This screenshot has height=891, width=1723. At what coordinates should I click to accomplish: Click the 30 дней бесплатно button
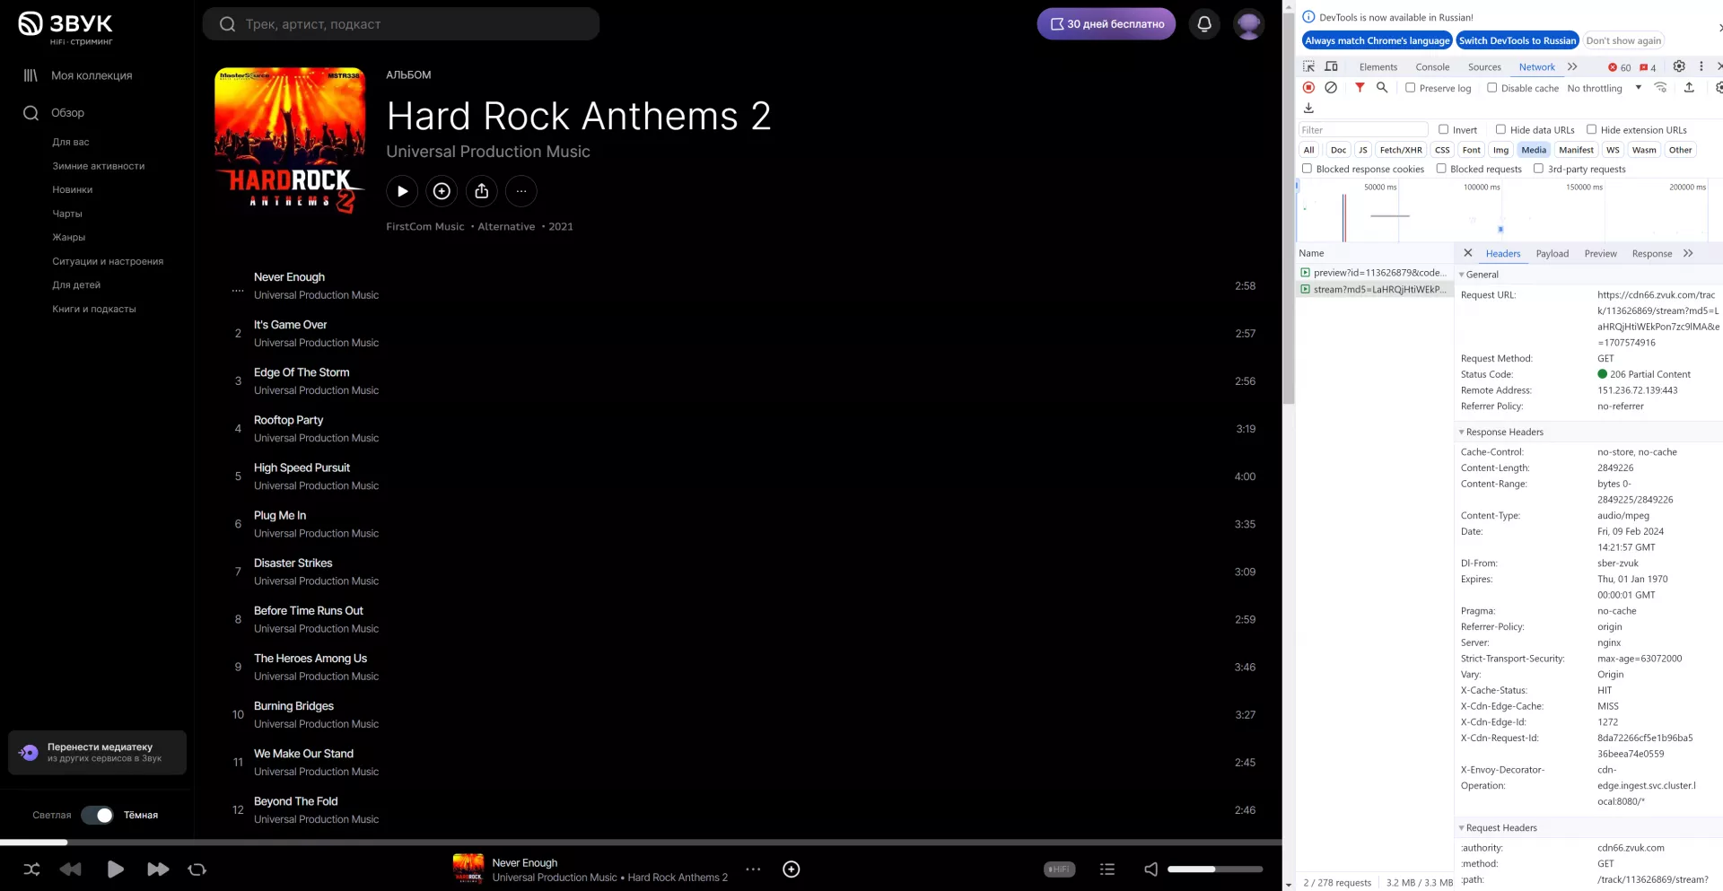coord(1106,24)
